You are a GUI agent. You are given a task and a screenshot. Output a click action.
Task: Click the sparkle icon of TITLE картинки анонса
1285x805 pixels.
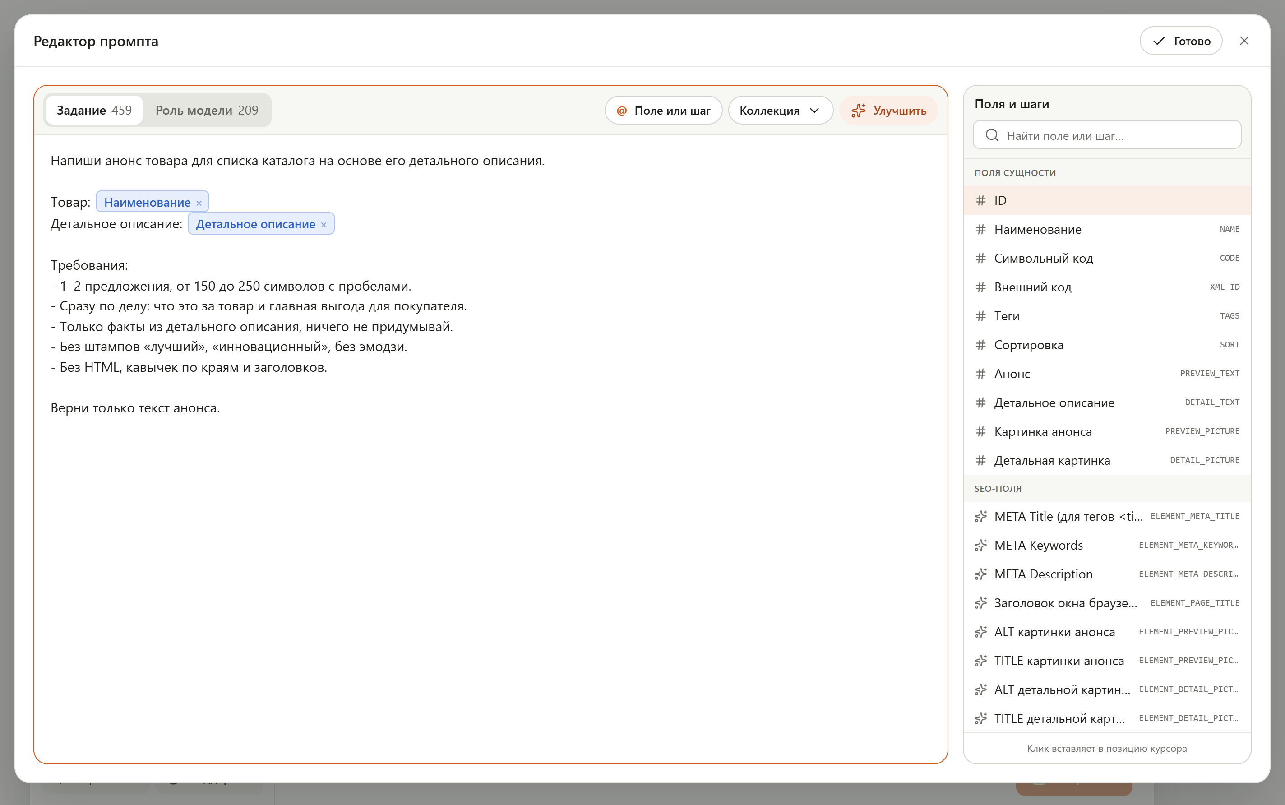click(x=980, y=661)
